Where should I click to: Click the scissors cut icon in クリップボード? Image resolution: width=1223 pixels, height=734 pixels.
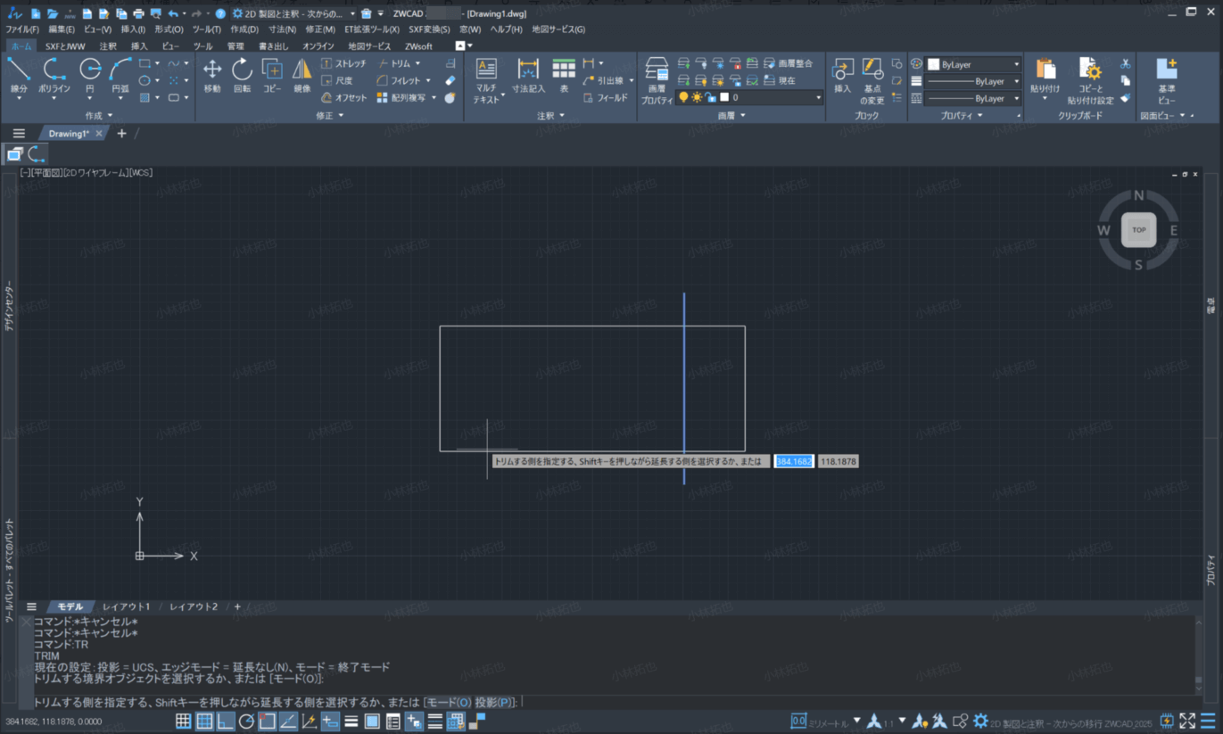pos(1126,63)
